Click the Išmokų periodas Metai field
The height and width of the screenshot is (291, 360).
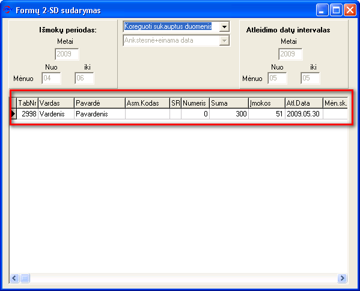[x=67, y=54]
